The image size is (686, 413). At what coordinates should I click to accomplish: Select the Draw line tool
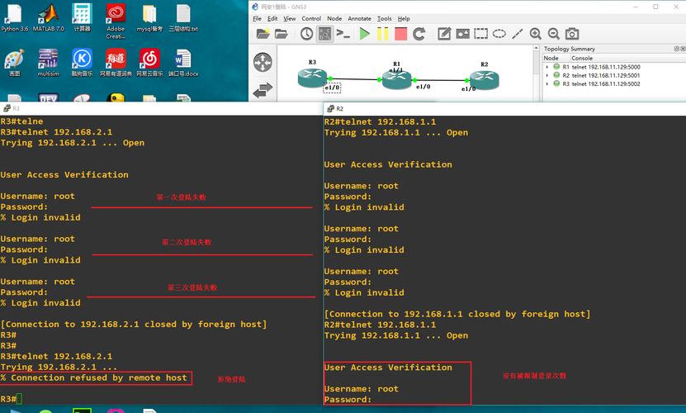pyautogui.click(x=517, y=34)
